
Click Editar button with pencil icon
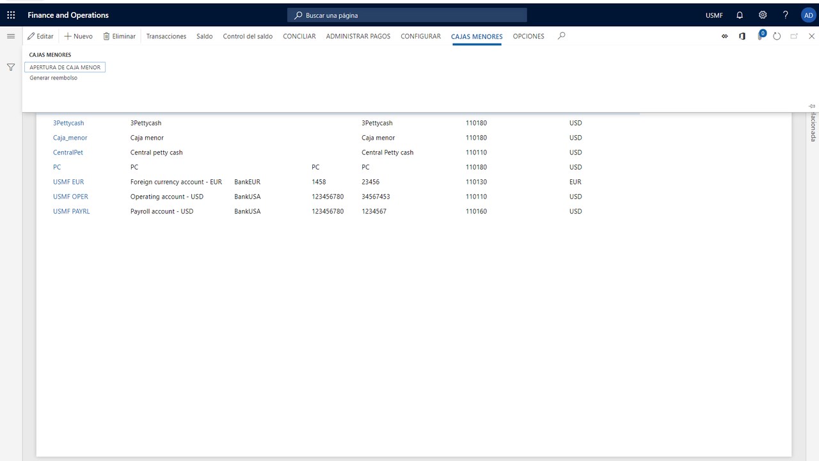(40, 36)
